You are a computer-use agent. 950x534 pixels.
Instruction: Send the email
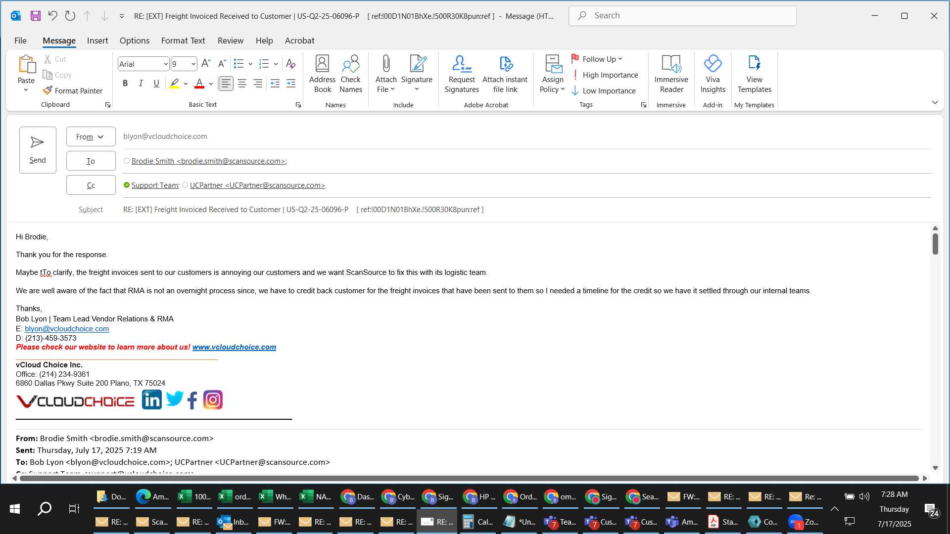pyautogui.click(x=38, y=150)
